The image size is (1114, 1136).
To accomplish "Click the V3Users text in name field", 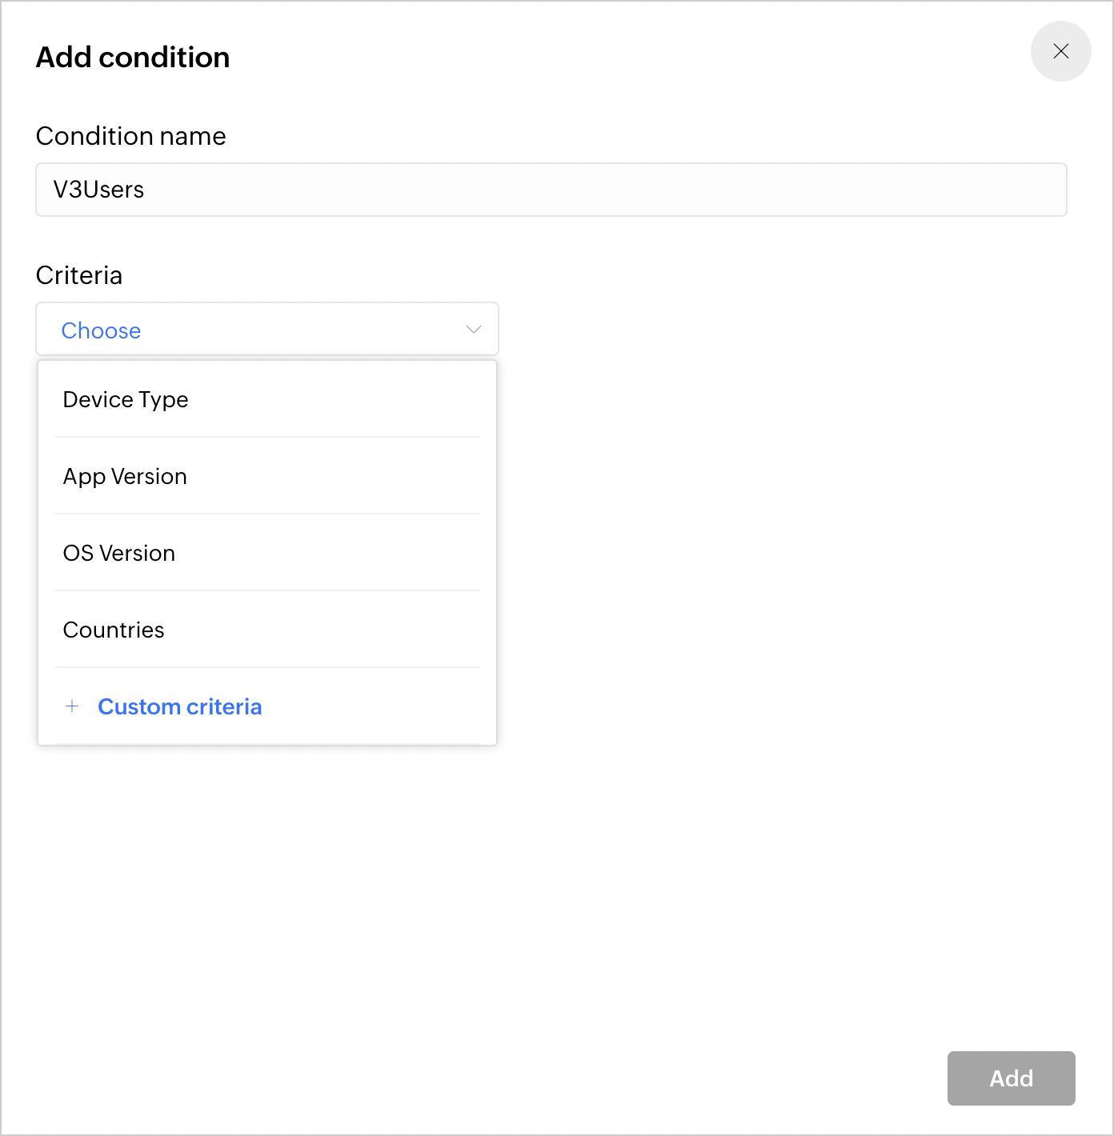I will (x=98, y=190).
